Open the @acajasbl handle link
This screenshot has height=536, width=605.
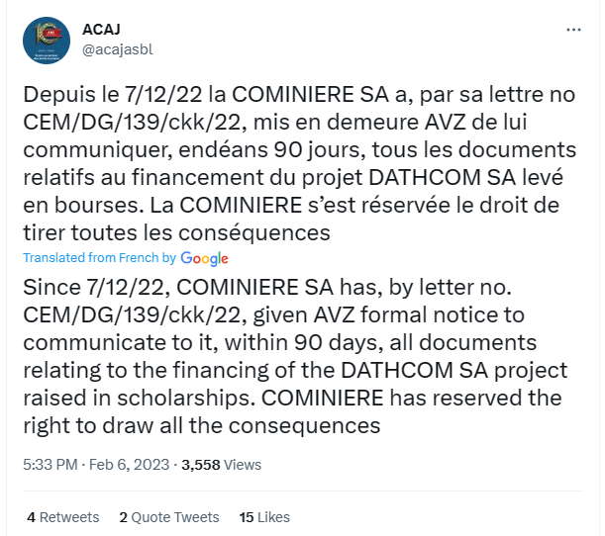tap(118, 49)
